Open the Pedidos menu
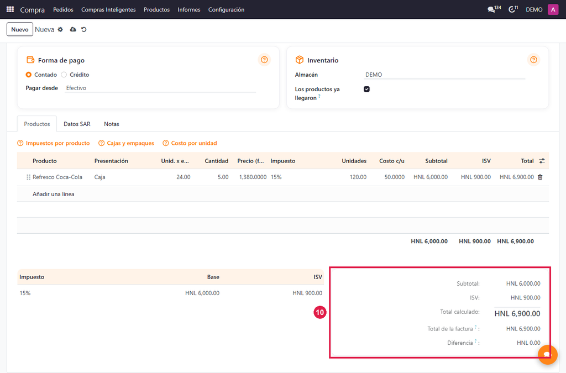Viewport: 566px width, 373px height. pyautogui.click(x=63, y=10)
